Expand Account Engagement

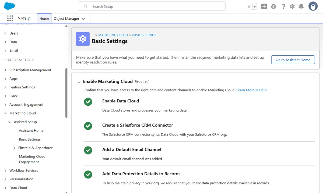[5, 105]
